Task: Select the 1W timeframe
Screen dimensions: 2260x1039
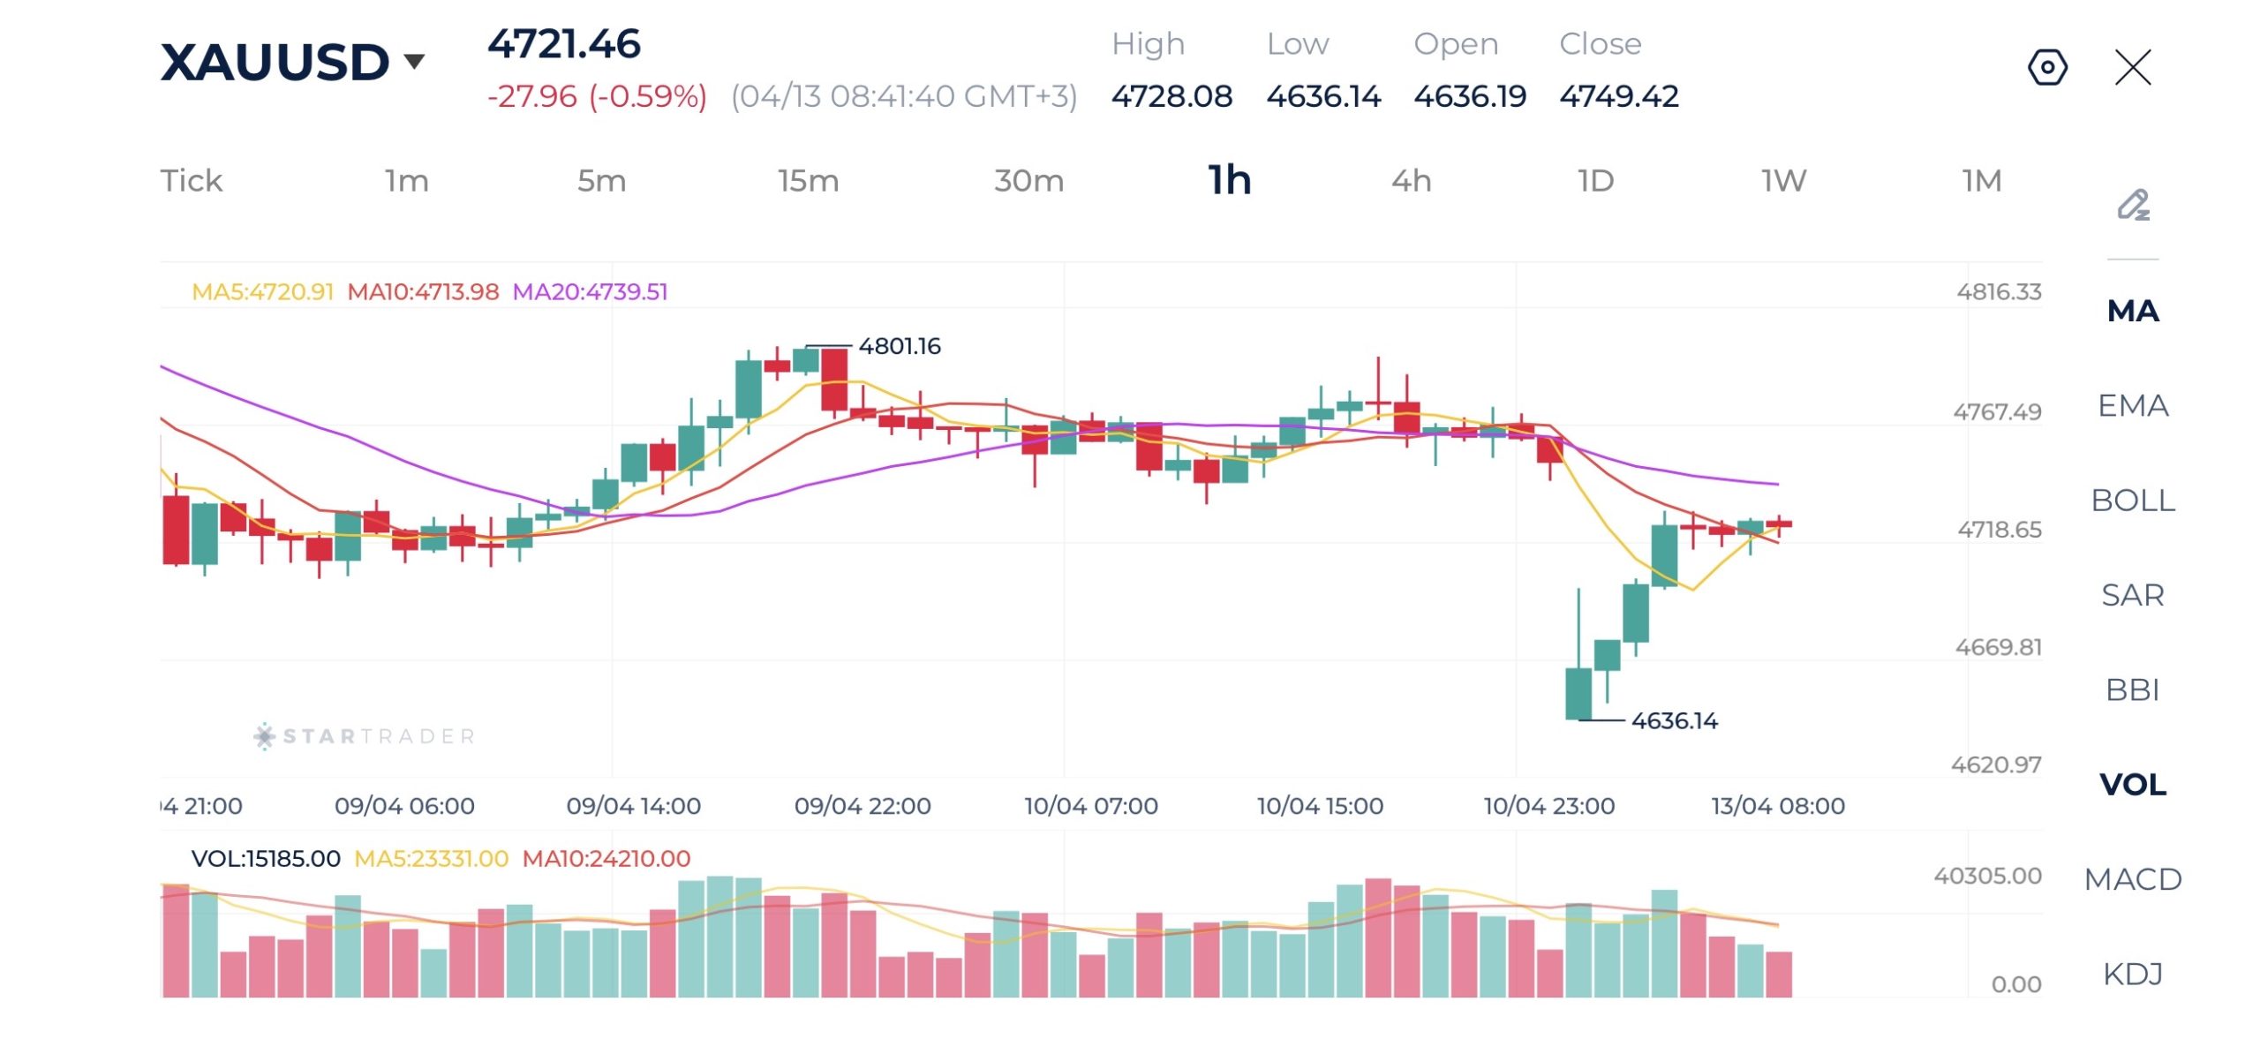Action: [1783, 181]
